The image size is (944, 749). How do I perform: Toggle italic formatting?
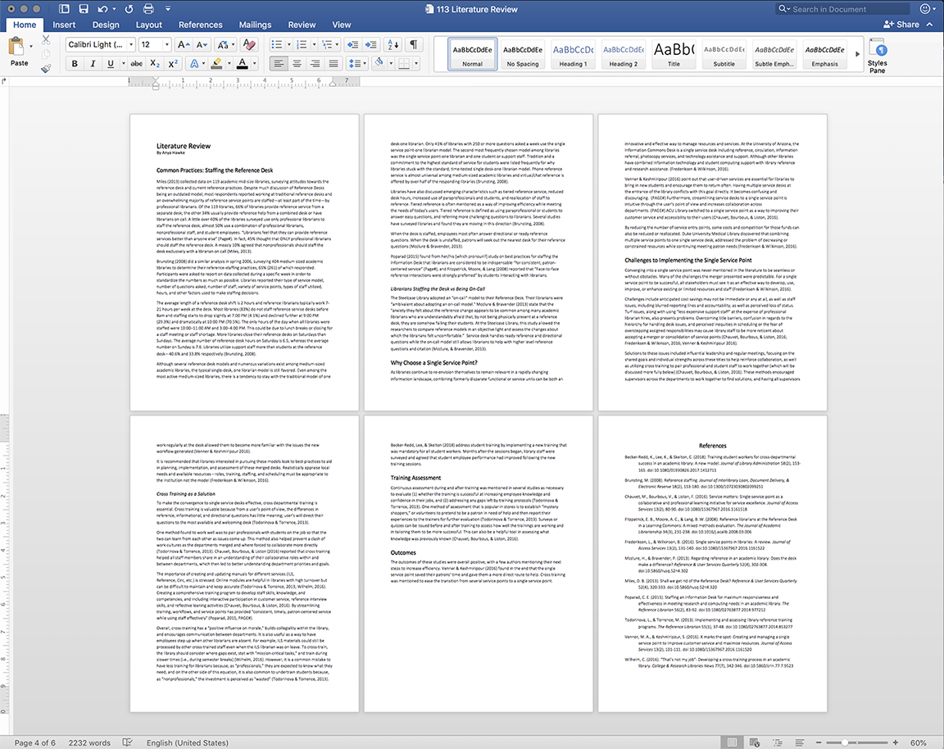coord(93,63)
